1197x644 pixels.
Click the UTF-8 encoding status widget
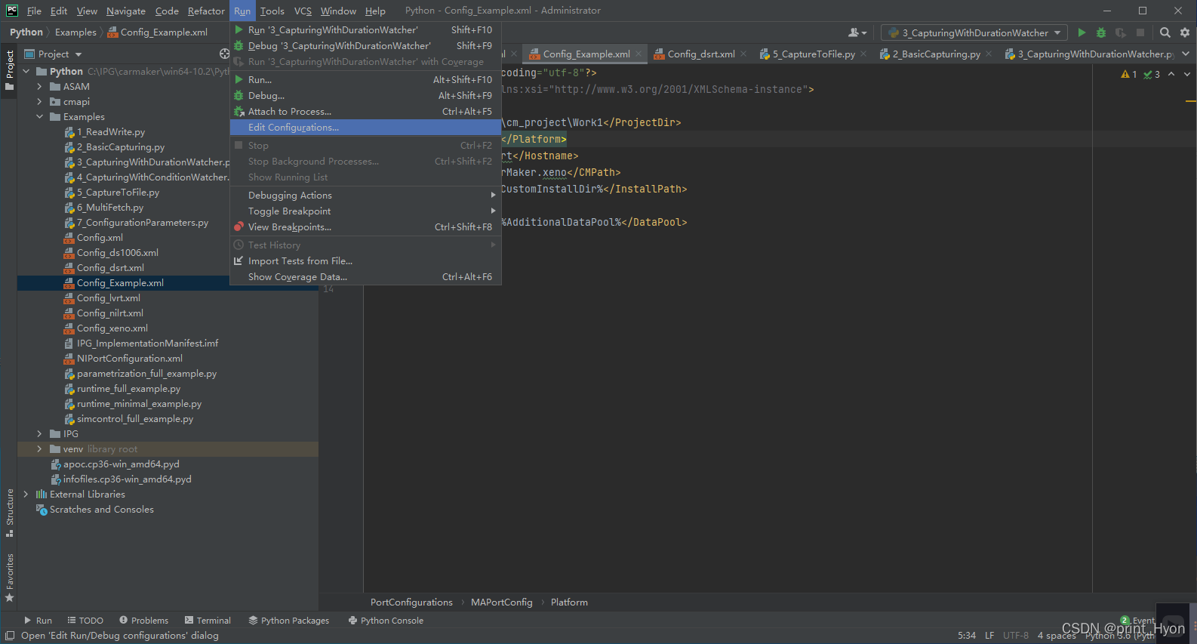[x=1015, y=636]
